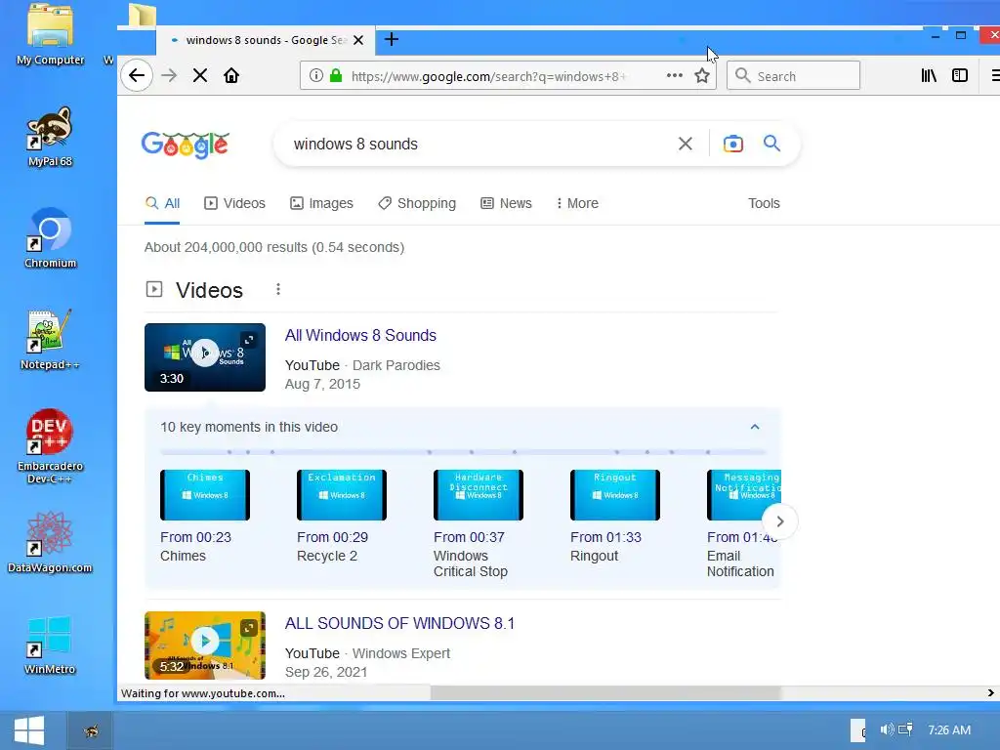The height and width of the screenshot is (750, 1000).
Task: Close the 'windows 8 sounds' tab
Action: coord(358,40)
